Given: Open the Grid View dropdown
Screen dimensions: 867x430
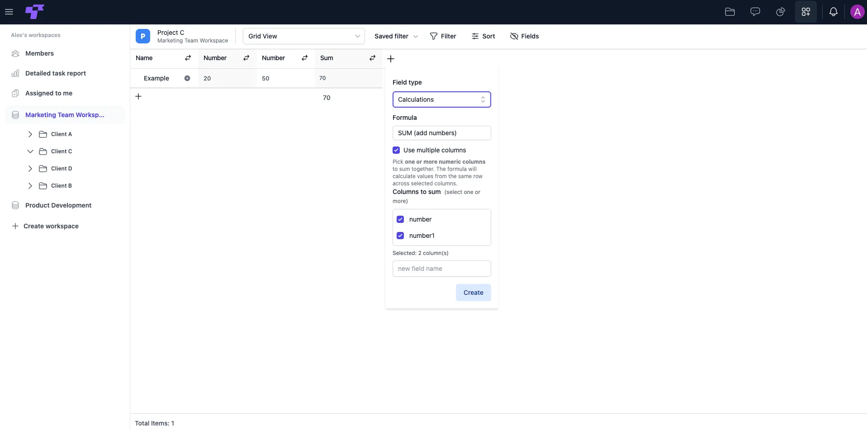Looking at the screenshot, I should 304,36.
